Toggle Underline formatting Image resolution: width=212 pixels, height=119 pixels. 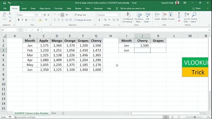tap(26, 20)
